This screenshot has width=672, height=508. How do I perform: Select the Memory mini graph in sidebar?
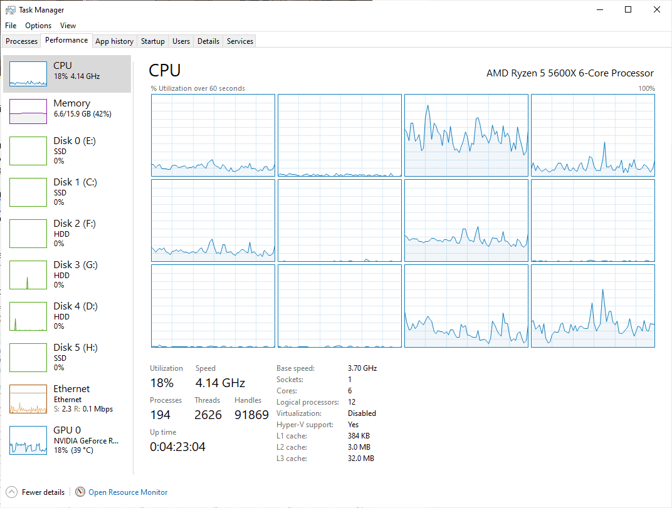(28, 111)
